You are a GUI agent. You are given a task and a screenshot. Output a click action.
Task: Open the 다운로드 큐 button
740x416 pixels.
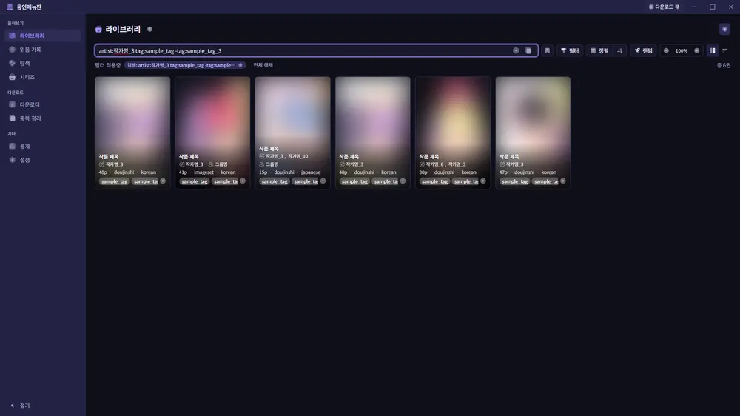(x=664, y=7)
